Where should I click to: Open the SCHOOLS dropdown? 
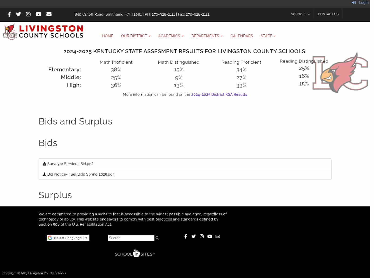click(300, 14)
